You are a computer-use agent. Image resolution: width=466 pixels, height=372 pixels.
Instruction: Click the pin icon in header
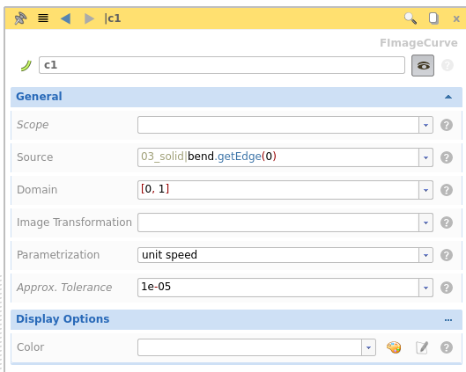click(x=20, y=18)
